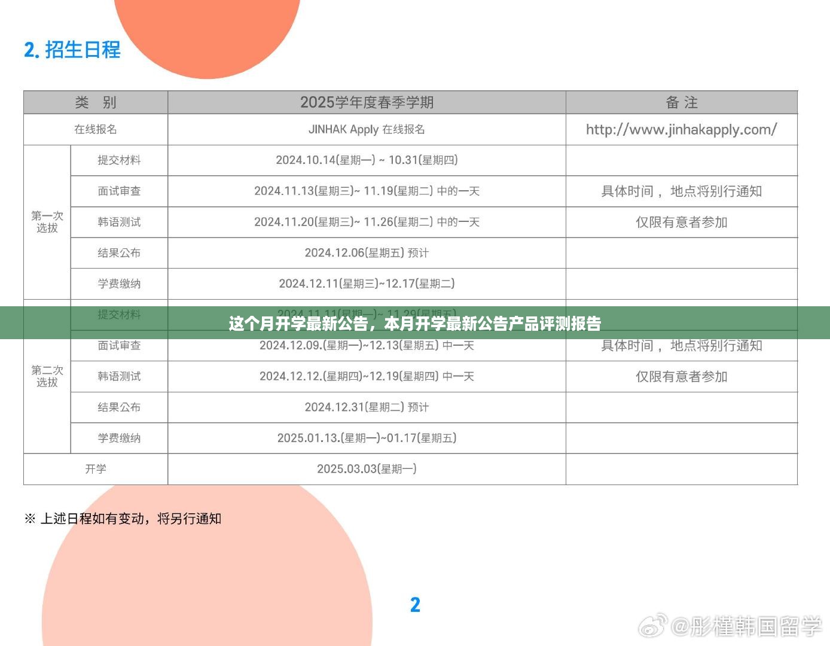Select "2025.01.13.(星期一)~01.17(星期五)"
Image resolution: width=830 pixels, height=646 pixels.
367,438
